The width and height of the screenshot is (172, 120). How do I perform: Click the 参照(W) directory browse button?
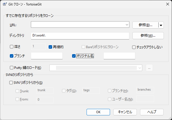point(148,36)
